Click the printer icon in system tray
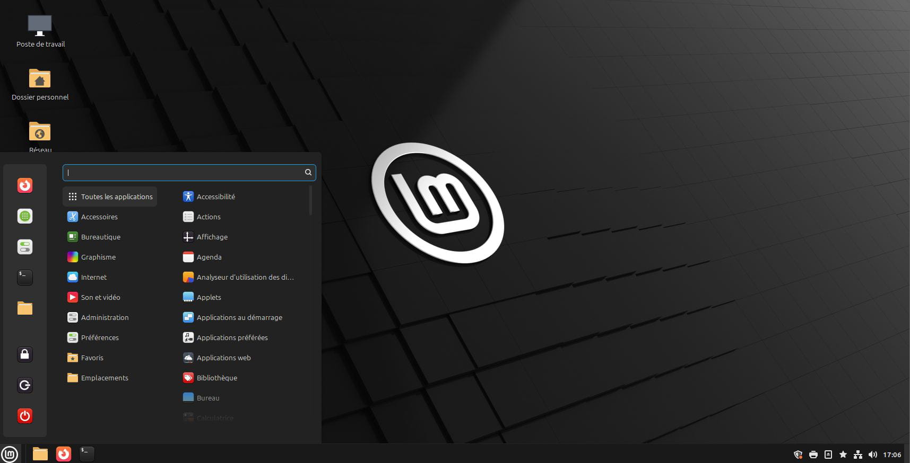This screenshot has height=463, width=910. pos(813,455)
